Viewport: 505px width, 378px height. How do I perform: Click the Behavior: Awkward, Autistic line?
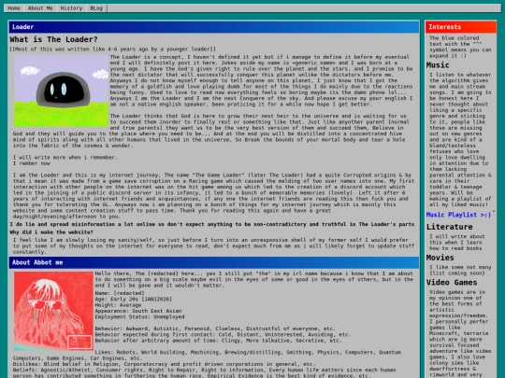click(x=215, y=329)
